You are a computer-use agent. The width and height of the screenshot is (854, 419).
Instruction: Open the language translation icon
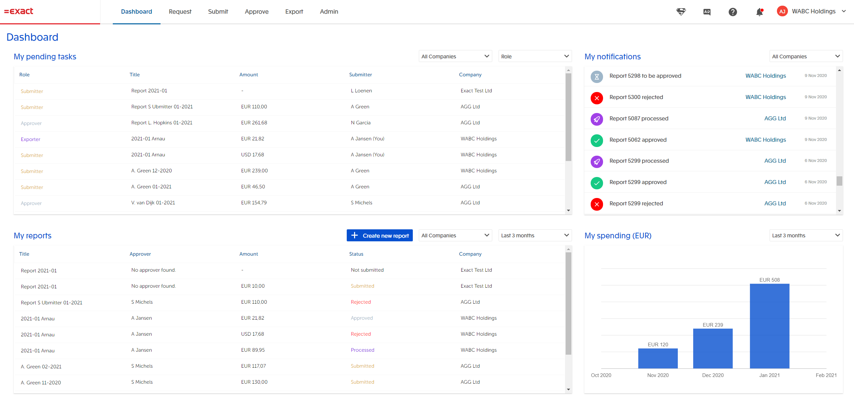point(707,12)
